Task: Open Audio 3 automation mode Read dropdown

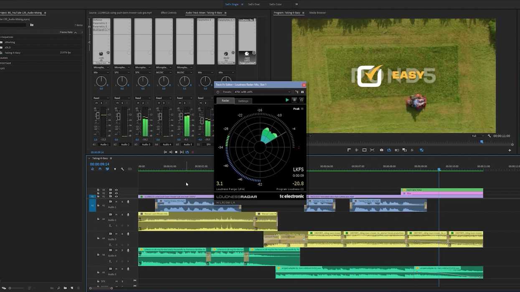Action: pyautogui.click(x=142, y=98)
